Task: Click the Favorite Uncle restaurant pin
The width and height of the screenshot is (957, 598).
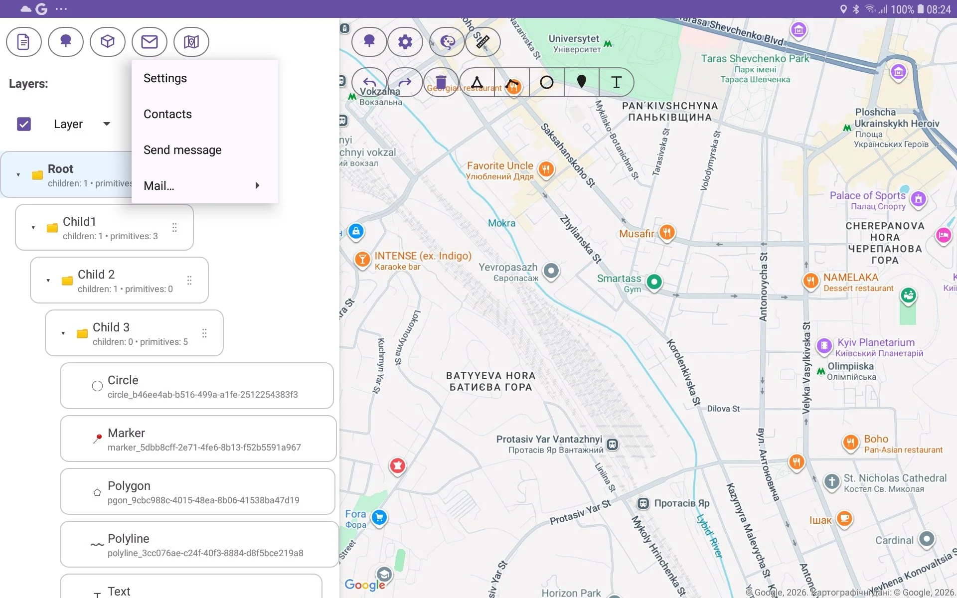Action: (x=546, y=169)
